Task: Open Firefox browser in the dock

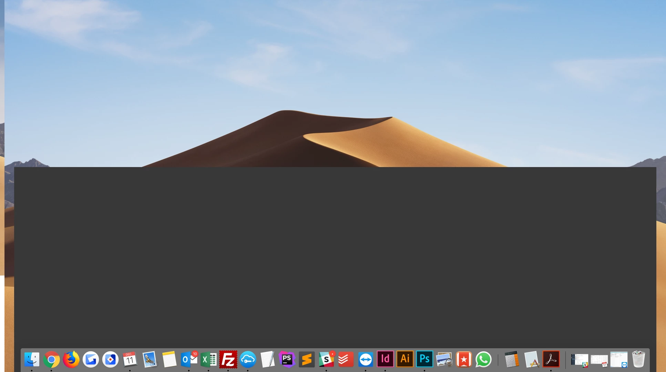Action: (x=71, y=360)
